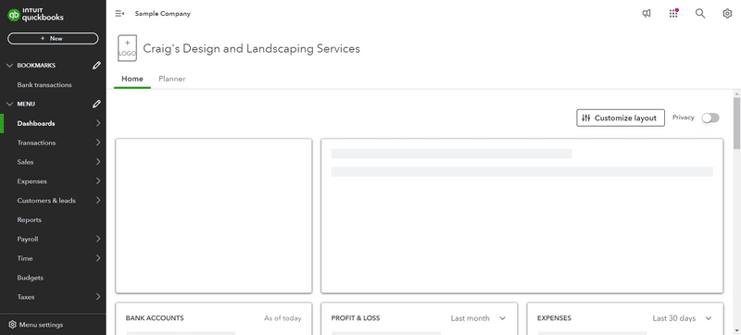Expand Time submenu arrow
The width and height of the screenshot is (741, 335).
click(98, 258)
